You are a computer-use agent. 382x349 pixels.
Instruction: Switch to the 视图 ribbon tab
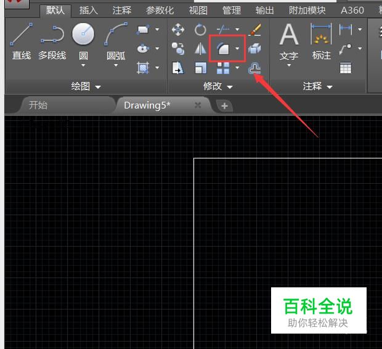198,10
